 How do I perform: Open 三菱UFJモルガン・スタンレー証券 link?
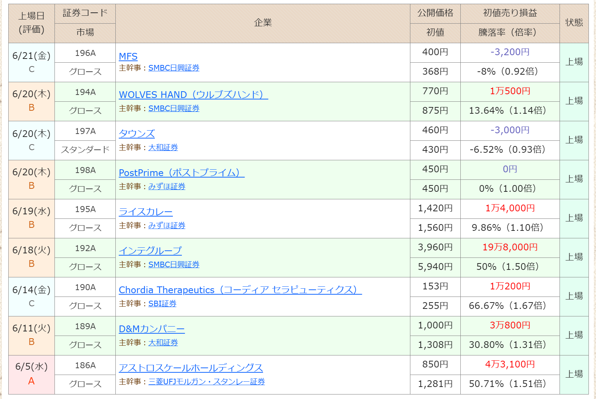pos(207,382)
